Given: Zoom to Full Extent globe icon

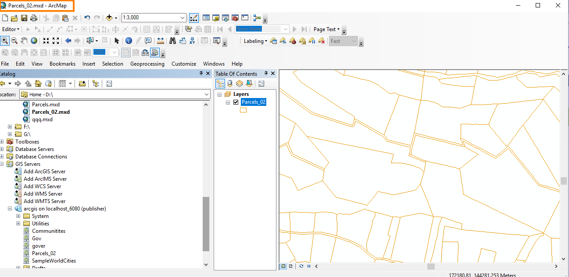Looking at the screenshot, I should [x=34, y=41].
